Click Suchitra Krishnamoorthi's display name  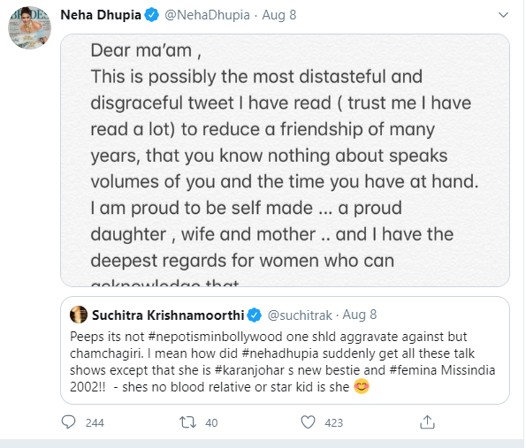tap(168, 315)
